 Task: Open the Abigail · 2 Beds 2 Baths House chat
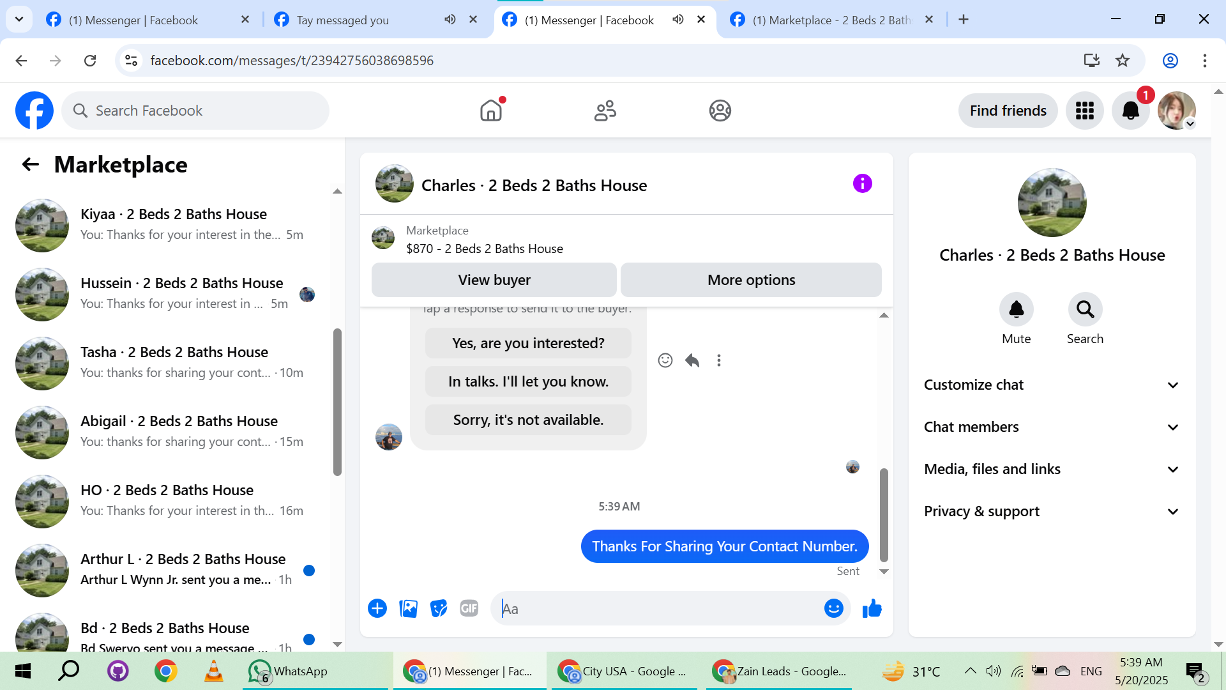point(167,432)
